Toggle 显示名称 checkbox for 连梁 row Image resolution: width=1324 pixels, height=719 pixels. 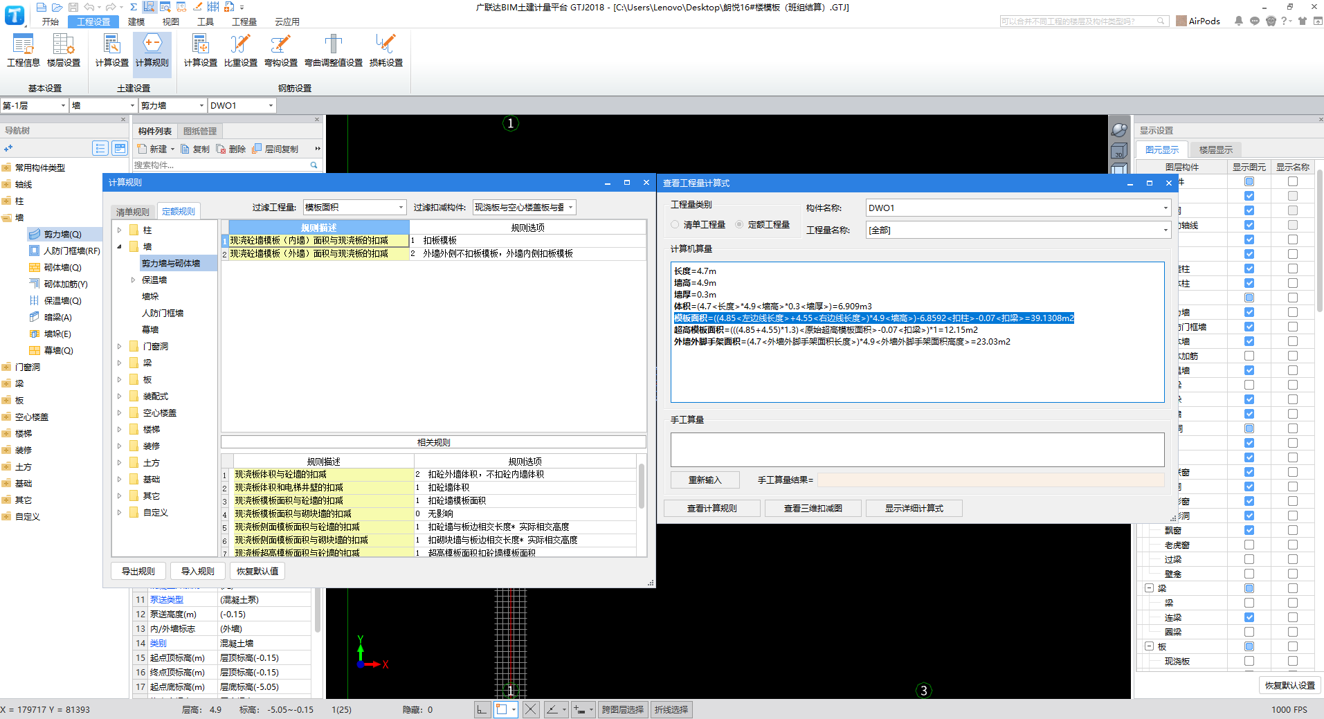point(1292,617)
